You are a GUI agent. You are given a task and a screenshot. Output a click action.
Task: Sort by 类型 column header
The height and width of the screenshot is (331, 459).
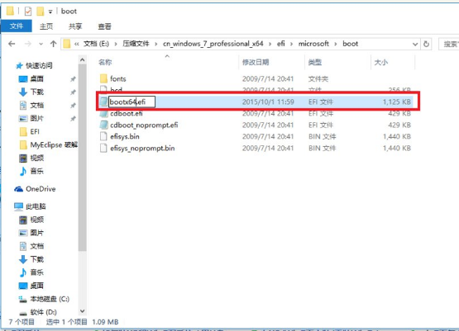point(315,62)
